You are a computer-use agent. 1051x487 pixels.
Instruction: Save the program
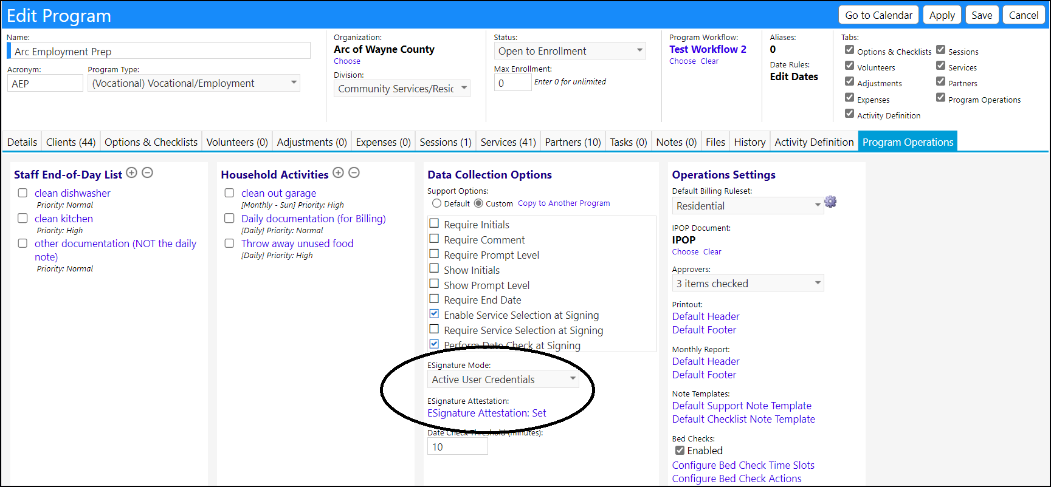[982, 15]
